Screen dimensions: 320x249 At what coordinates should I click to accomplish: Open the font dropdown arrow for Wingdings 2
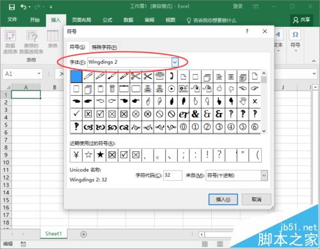(175, 63)
